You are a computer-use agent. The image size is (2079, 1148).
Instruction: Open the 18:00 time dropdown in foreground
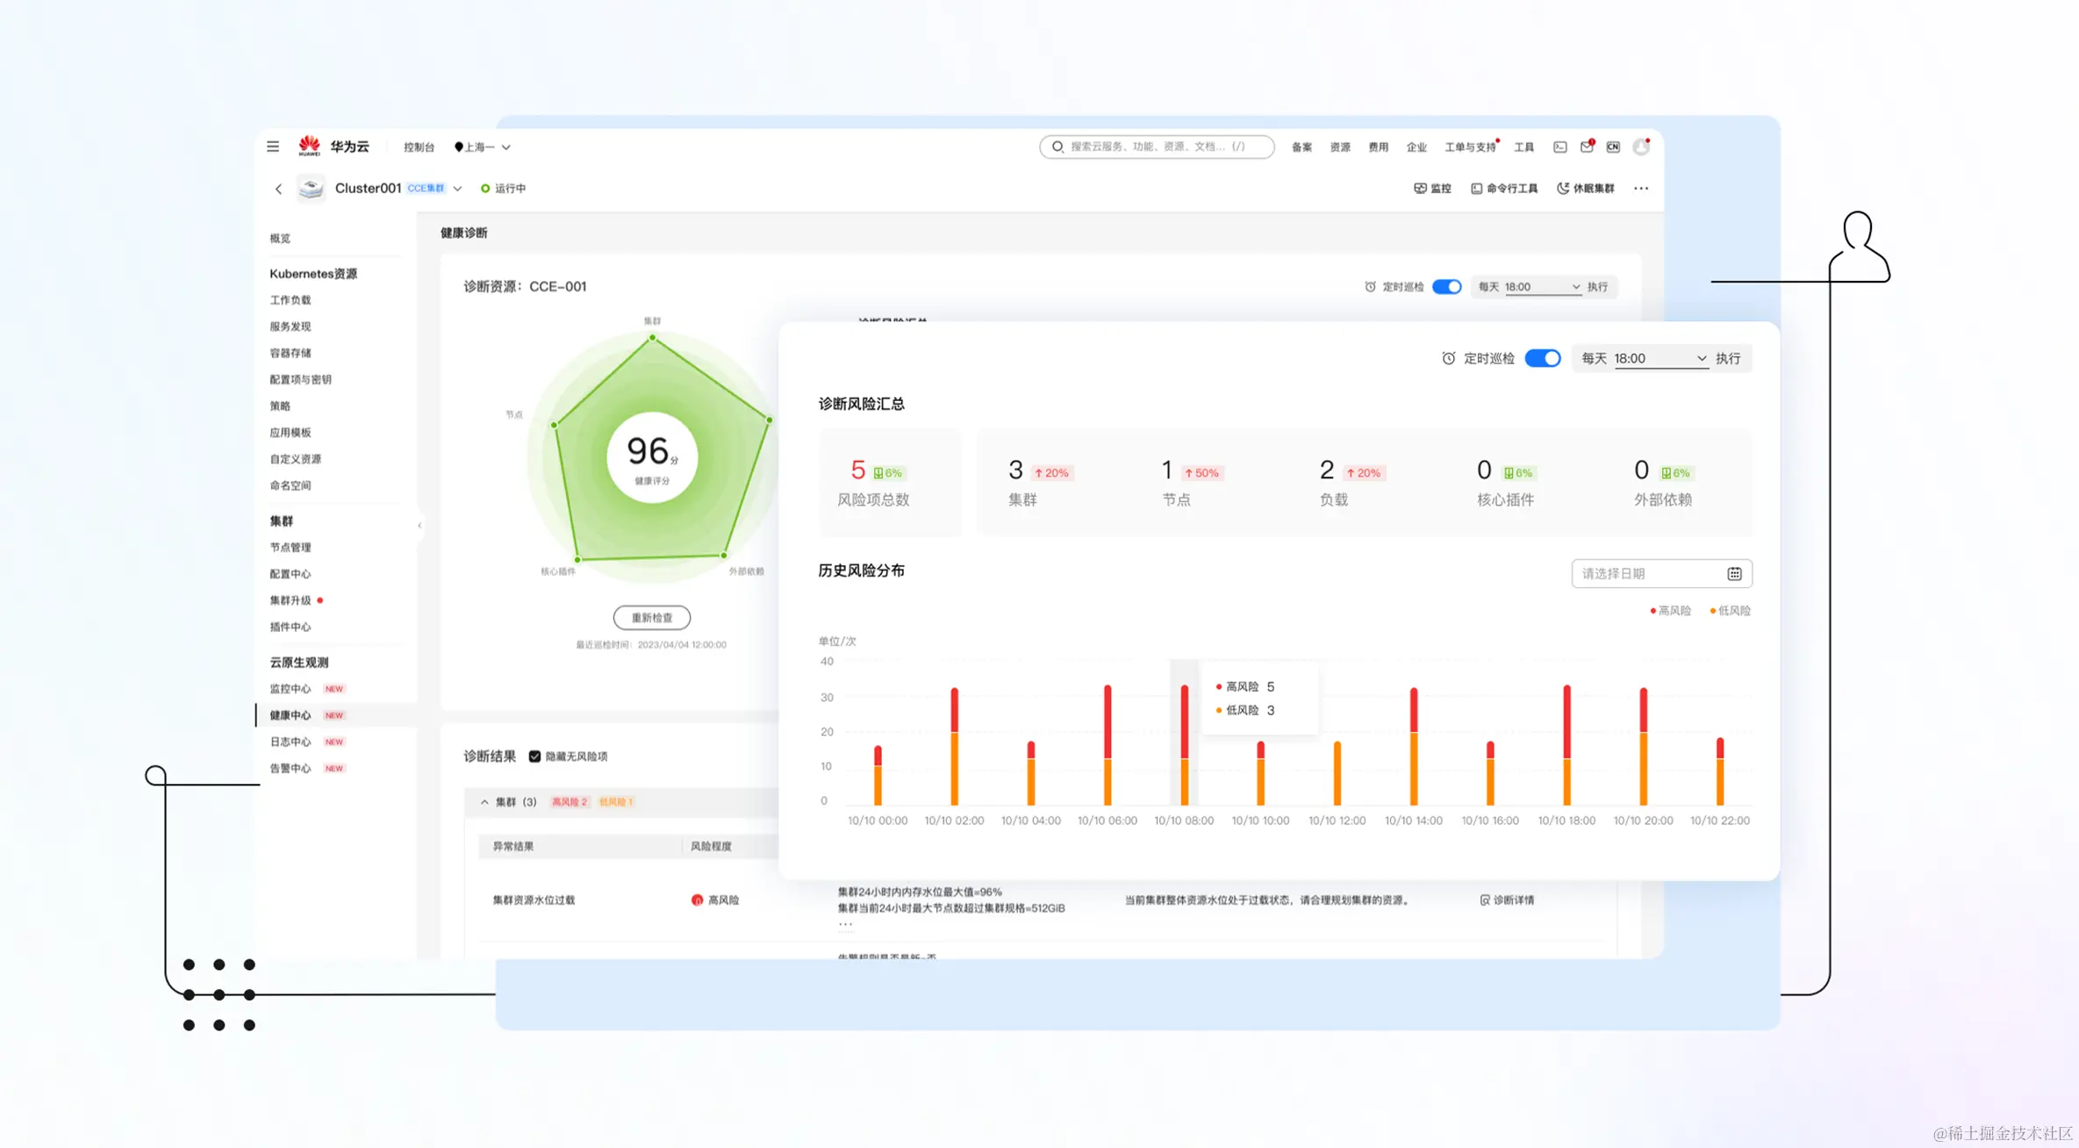tap(1659, 358)
